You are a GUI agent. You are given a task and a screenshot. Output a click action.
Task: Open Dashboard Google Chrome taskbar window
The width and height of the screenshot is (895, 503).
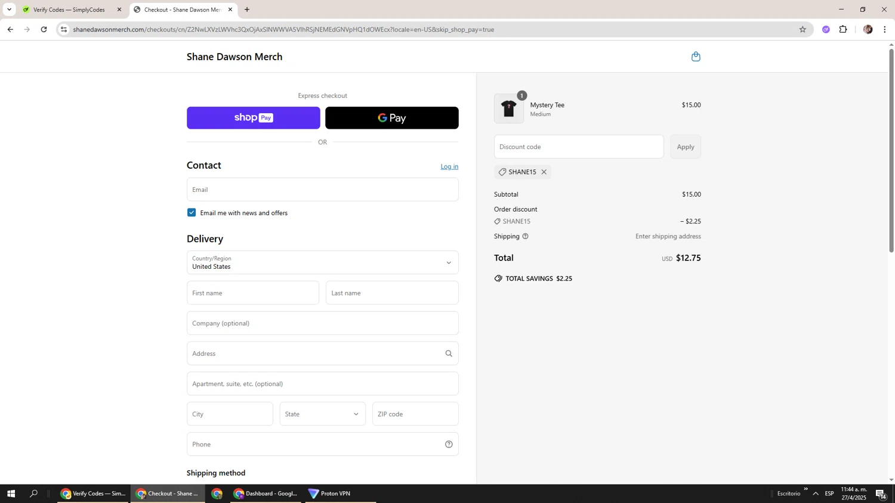coord(266,493)
